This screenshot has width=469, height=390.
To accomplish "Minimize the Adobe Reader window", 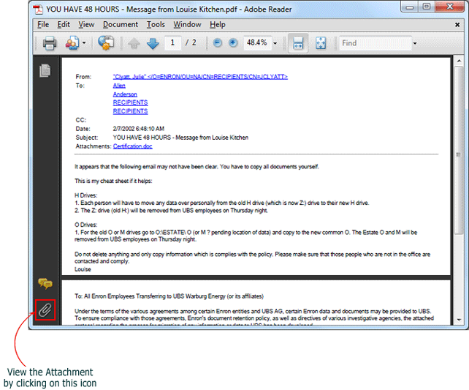I will pos(410,7).
